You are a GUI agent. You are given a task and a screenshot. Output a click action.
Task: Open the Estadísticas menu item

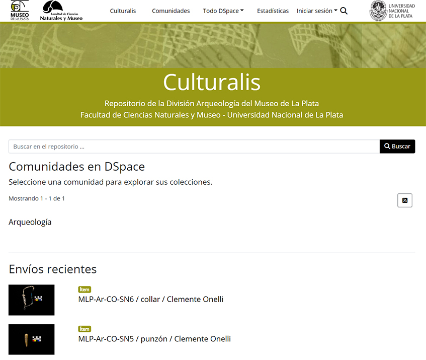coord(273,11)
